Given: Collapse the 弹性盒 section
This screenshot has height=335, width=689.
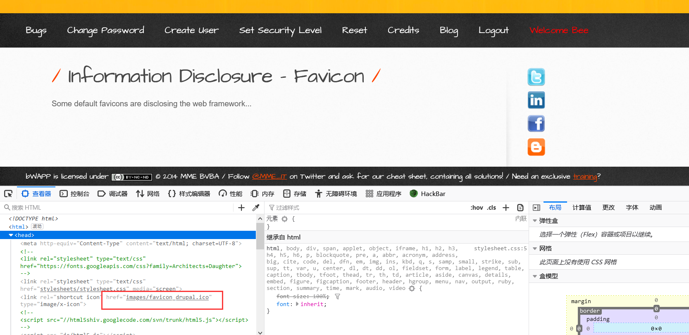Looking at the screenshot, I should (535, 221).
